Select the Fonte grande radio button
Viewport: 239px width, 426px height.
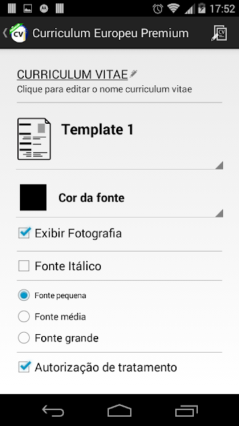[24, 338]
